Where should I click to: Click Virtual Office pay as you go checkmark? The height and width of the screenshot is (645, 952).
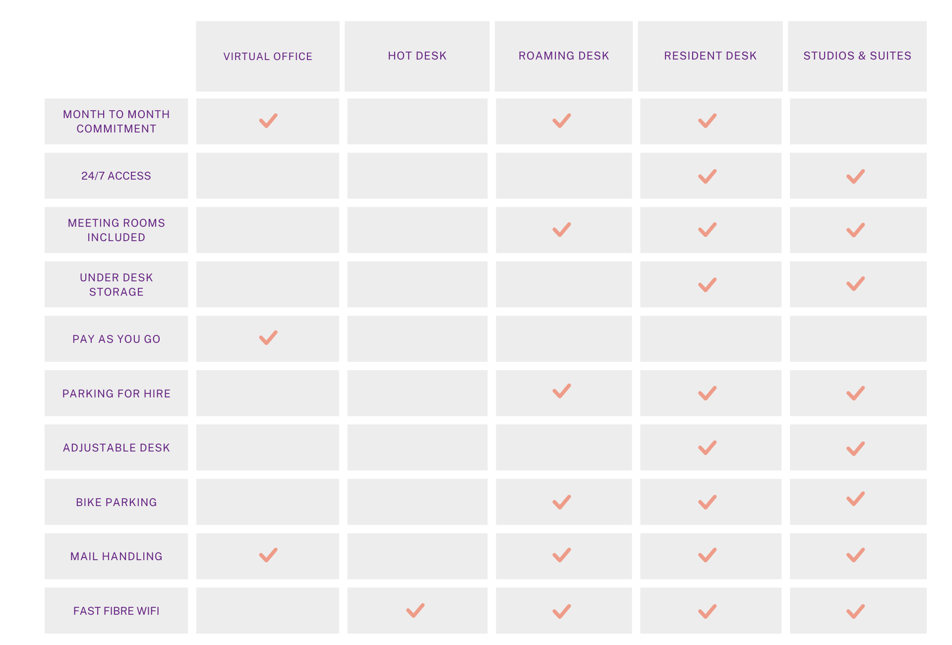(x=268, y=338)
